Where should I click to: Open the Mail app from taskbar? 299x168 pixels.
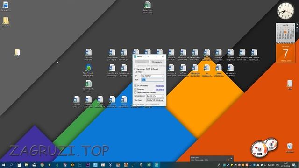pyautogui.click(x=34, y=165)
